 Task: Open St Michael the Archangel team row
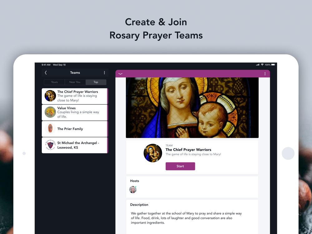(x=75, y=145)
